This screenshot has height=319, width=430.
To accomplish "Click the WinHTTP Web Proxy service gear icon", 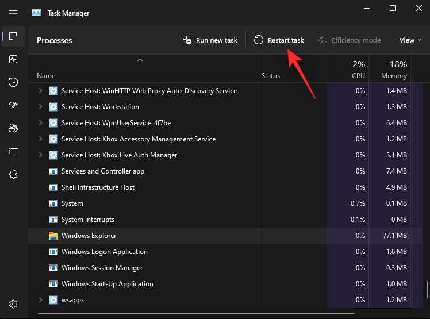I will (53, 91).
